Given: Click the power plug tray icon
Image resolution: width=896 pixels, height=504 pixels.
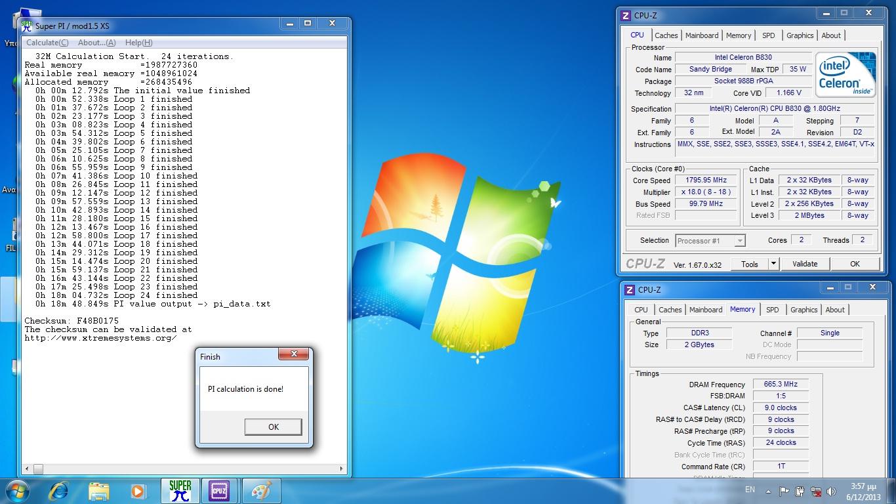Looking at the screenshot, I should 800,491.
